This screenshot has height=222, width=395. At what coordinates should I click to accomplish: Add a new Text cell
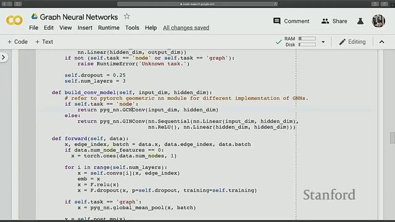(44, 42)
